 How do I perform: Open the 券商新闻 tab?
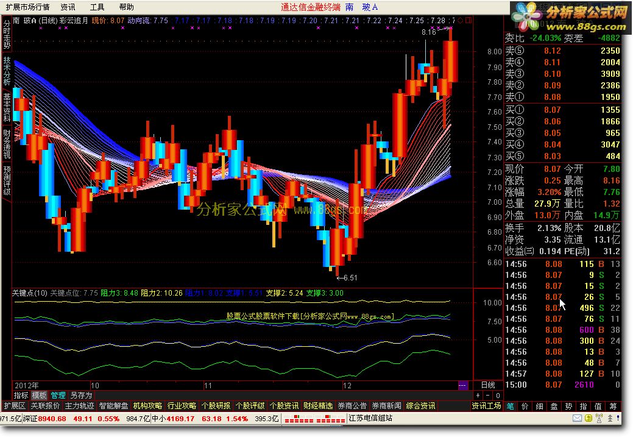386,406
